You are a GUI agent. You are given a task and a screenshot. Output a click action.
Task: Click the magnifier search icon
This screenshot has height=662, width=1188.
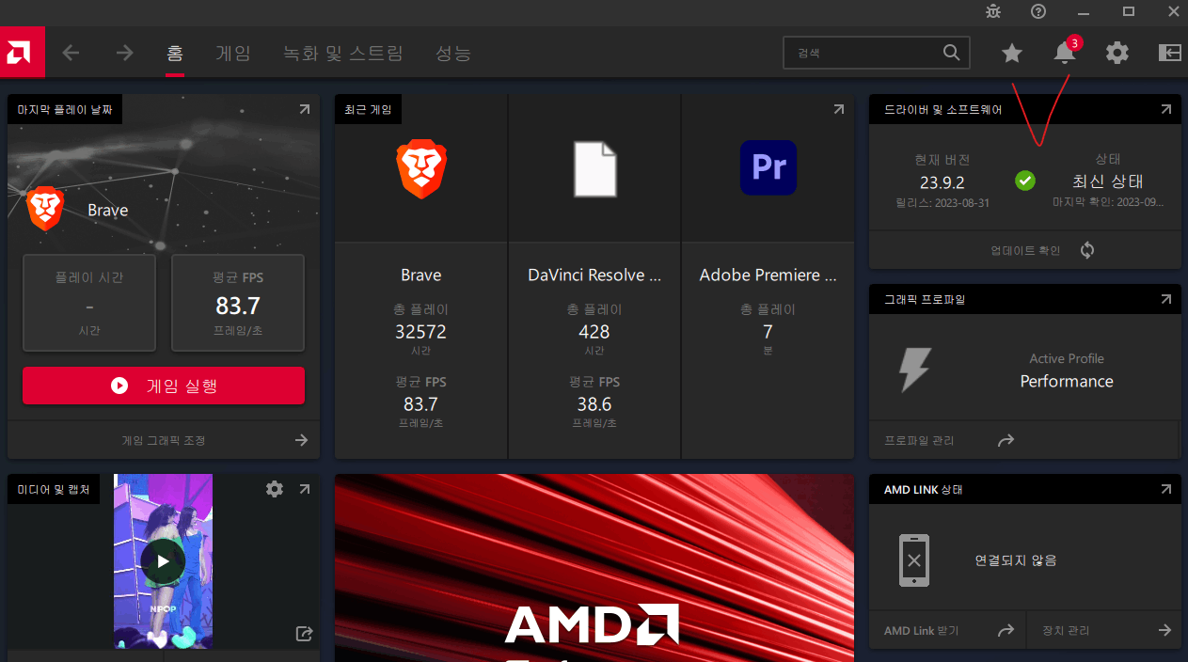coord(952,53)
